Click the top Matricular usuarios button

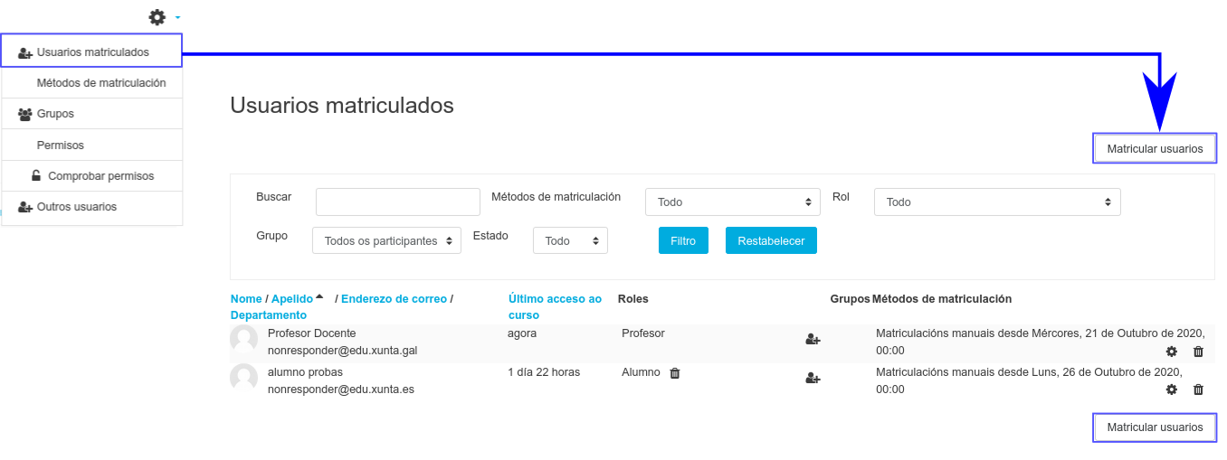1155,149
